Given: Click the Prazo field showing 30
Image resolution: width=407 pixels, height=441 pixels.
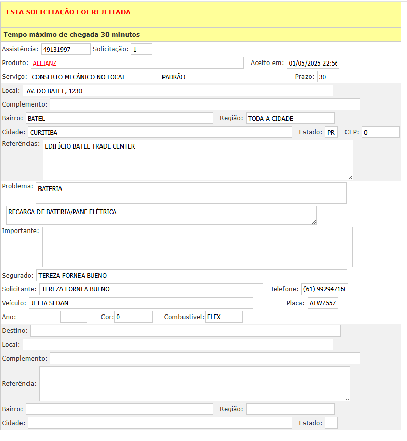Looking at the screenshot, I should point(327,77).
